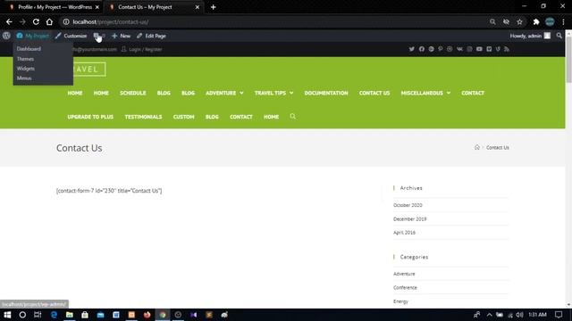572x321 pixels.
Task: Click the WordPress logo in admin bar
Action: coord(6,36)
